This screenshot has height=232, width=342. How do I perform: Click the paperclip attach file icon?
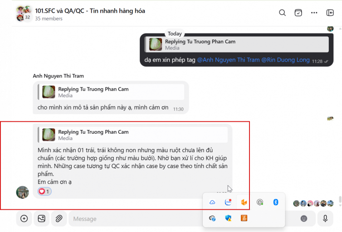click(59, 218)
